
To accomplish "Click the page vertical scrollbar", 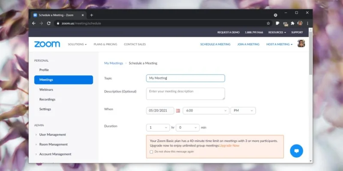I will [310, 53].
